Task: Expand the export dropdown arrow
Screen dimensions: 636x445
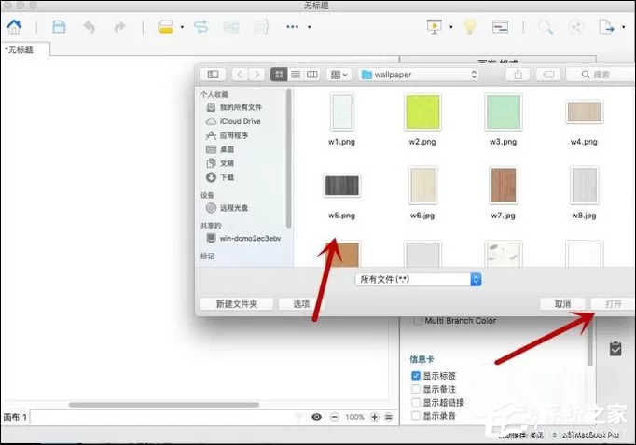Action: tap(624, 27)
